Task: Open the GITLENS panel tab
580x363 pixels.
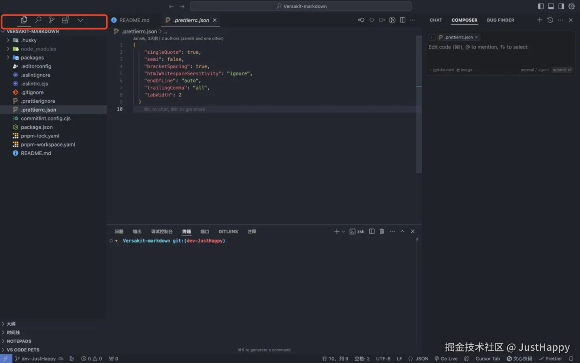Action: pos(228,232)
